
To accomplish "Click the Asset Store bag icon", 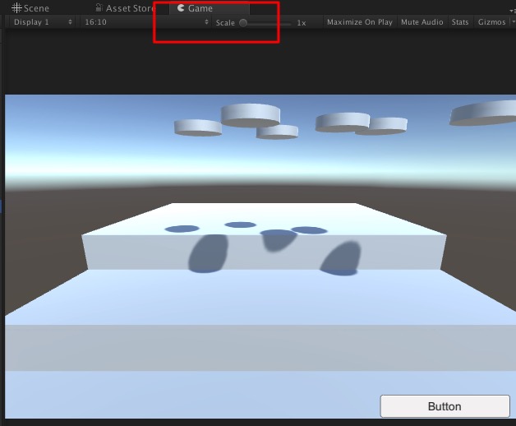I will coord(99,7).
